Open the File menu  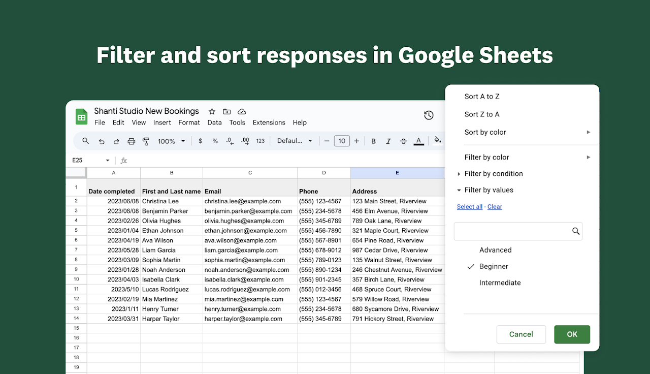pos(100,122)
